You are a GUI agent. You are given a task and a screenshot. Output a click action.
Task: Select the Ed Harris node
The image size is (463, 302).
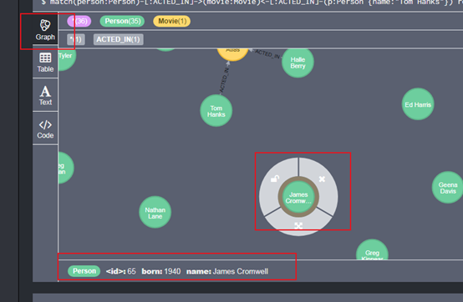click(418, 104)
